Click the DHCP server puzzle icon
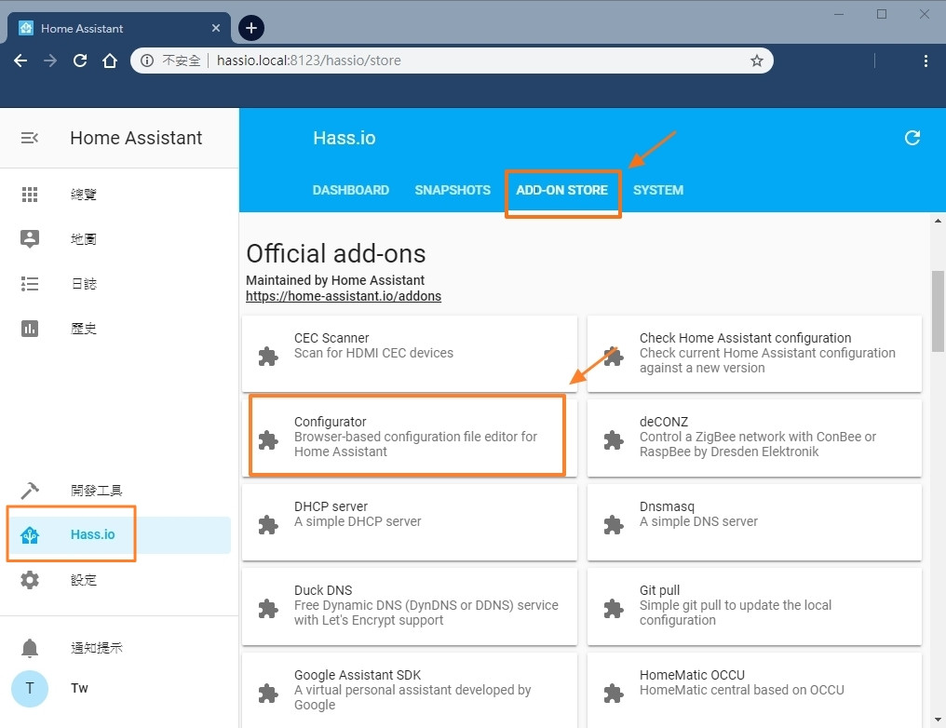The image size is (946, 728). 268,525
